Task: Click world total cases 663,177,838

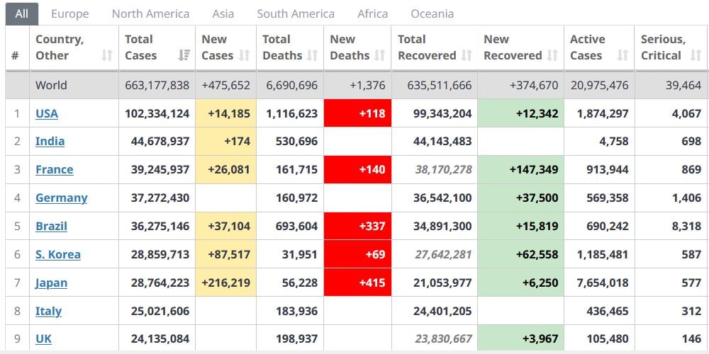Action: coord(157,86)
